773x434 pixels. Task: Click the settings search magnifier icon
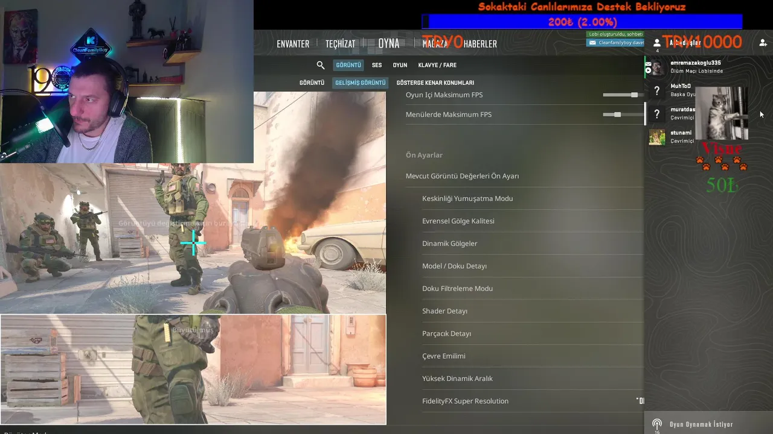pos(321,65)
